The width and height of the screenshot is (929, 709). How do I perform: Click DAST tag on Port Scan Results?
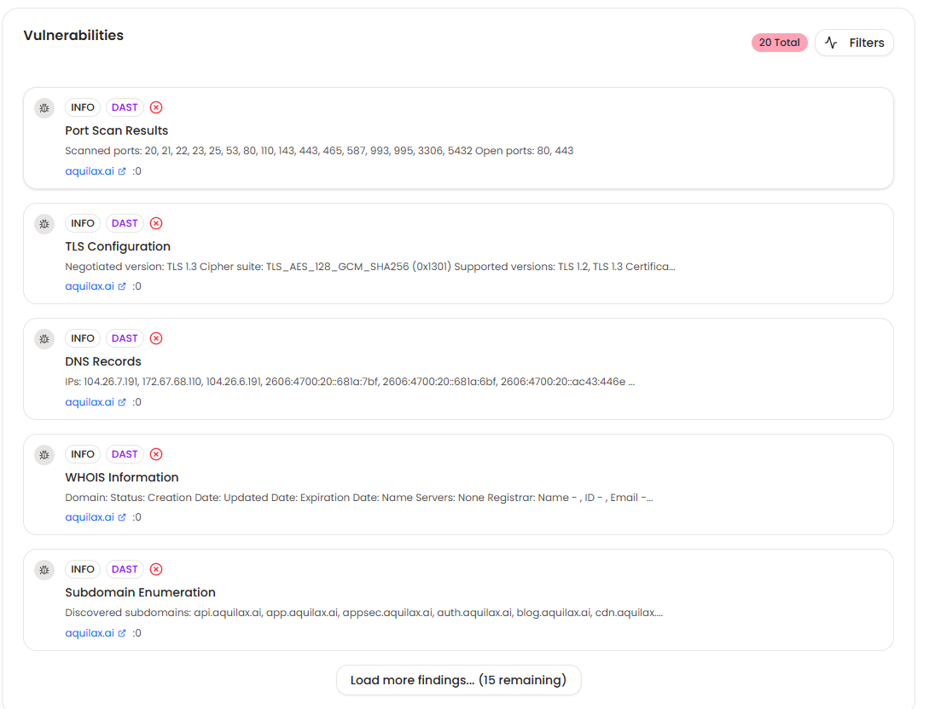[125, 107]
